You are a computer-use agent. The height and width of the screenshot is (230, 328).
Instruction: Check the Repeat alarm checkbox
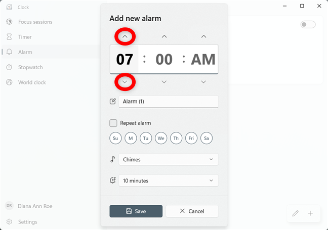click(113, 123)
